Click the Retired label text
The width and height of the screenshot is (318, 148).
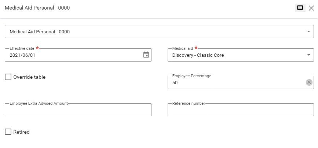(21, 132)
